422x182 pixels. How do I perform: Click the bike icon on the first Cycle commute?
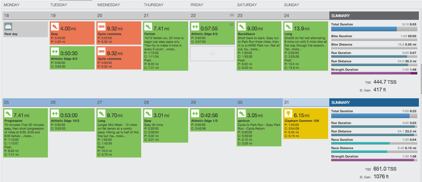[x=101, y=27]
